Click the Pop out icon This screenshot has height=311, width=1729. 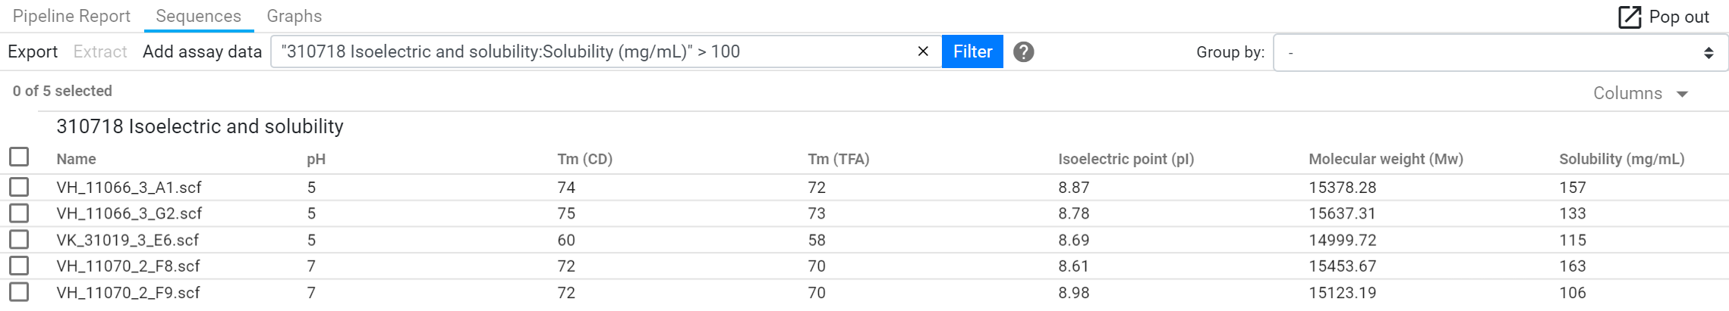pyautogui.click(x=1629, y=17)
